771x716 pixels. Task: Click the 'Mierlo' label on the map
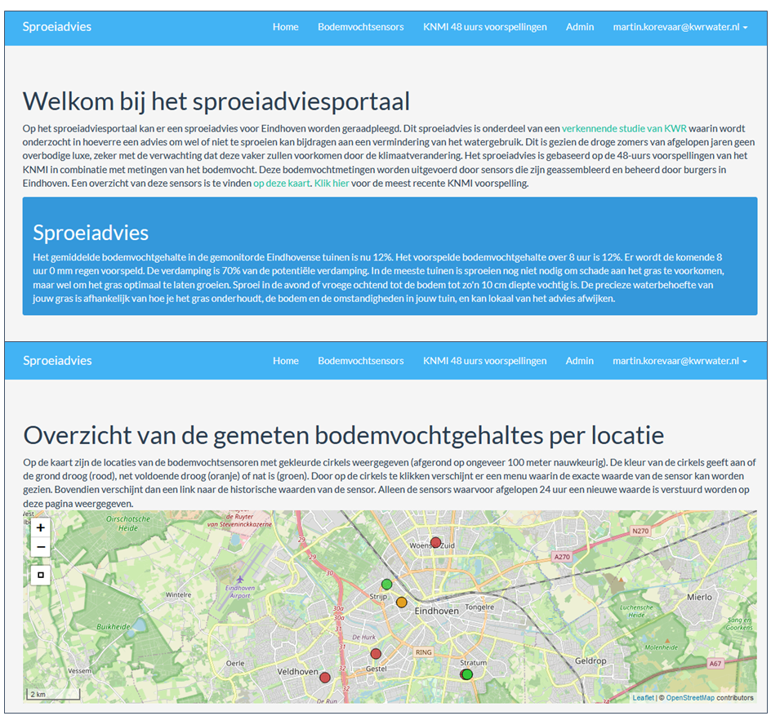[699, 597]
